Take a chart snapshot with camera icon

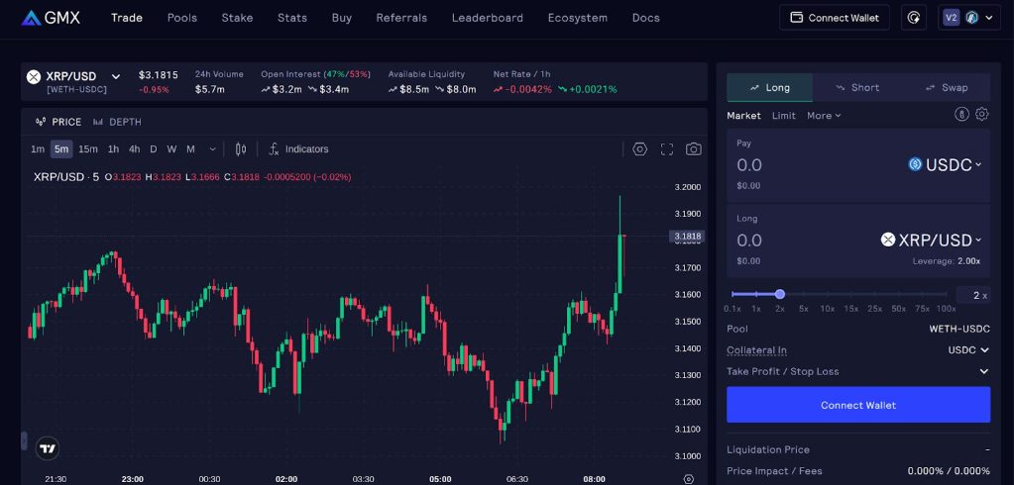[694, 149]
